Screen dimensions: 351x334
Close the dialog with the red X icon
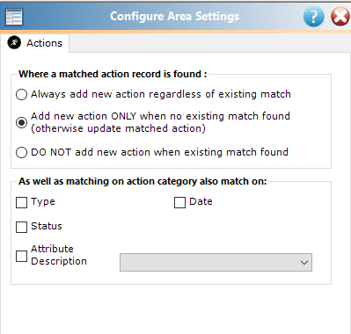pyautogui.click(x=340, y=17)
